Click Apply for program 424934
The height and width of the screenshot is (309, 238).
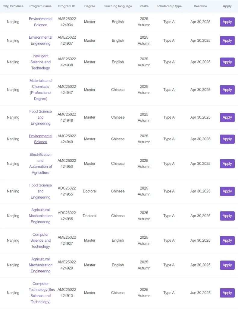[227, 22]
